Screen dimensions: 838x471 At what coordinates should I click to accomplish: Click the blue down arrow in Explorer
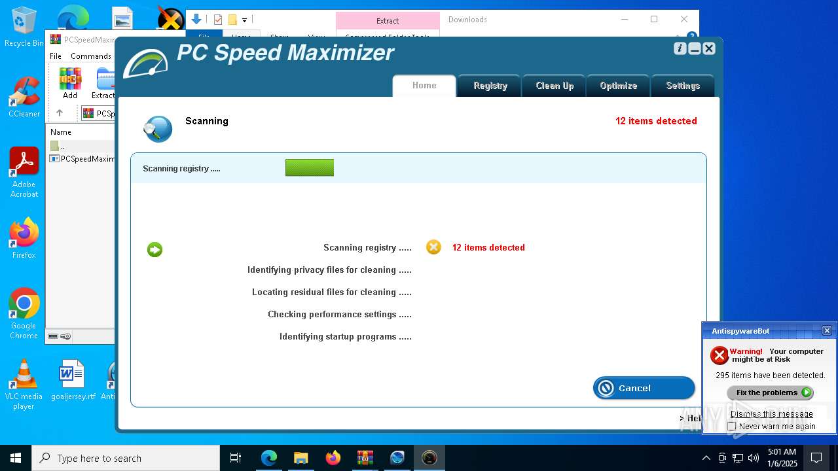click(x=196, y=20)
